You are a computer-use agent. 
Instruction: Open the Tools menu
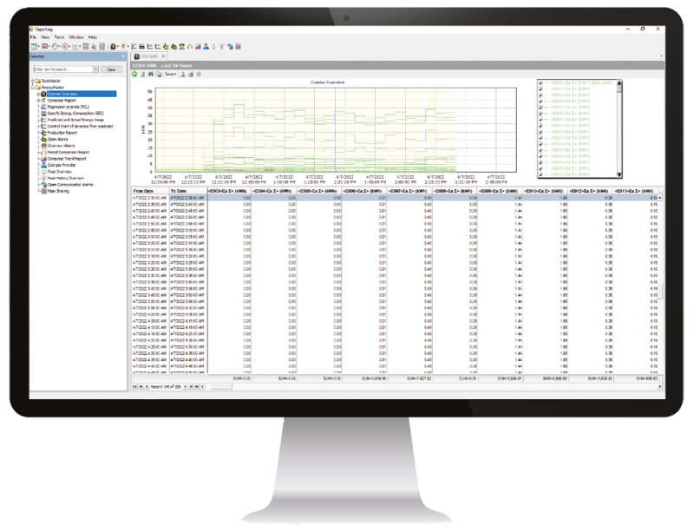(59, 37)
